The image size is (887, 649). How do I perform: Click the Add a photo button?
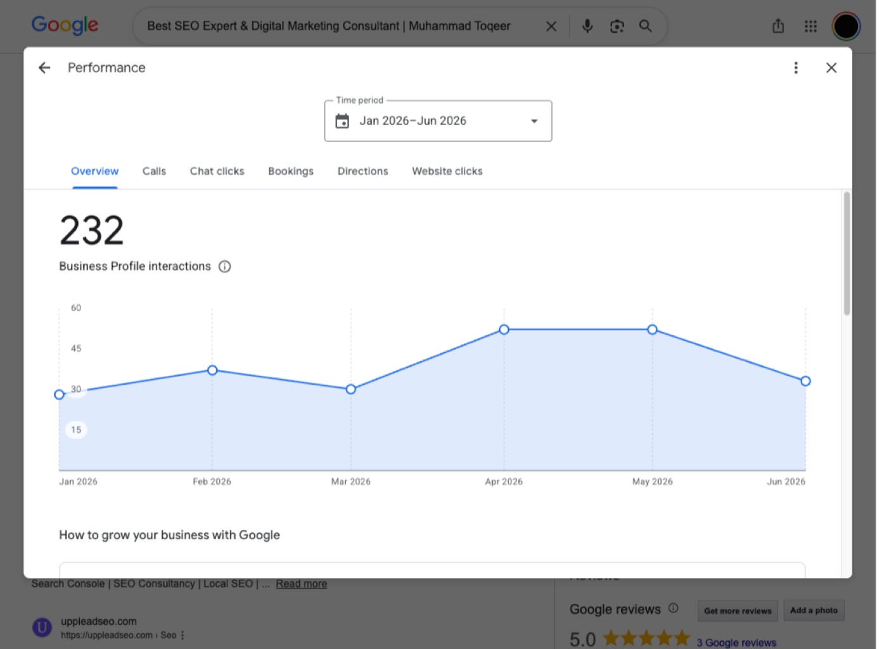pos(814,610)
